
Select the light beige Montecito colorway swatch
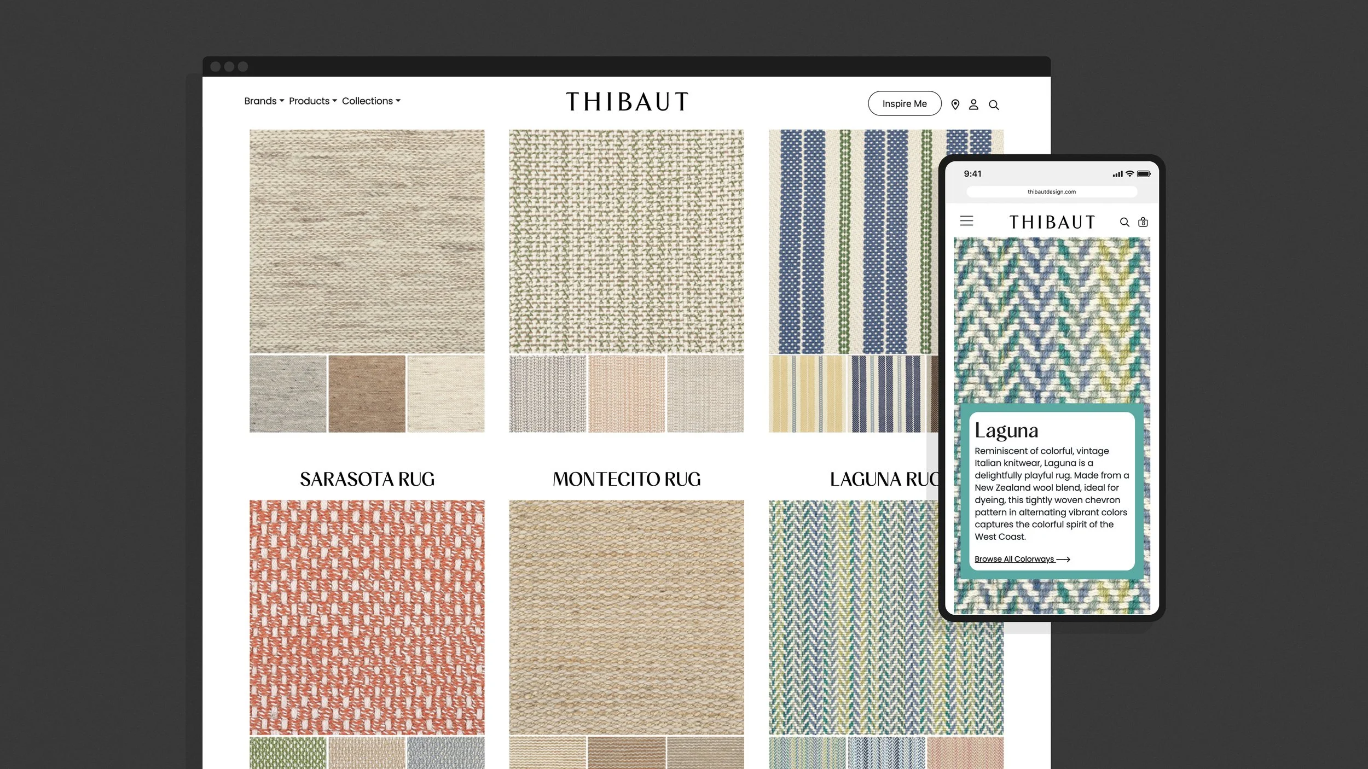pyautogui.click(x=705, y=394)
